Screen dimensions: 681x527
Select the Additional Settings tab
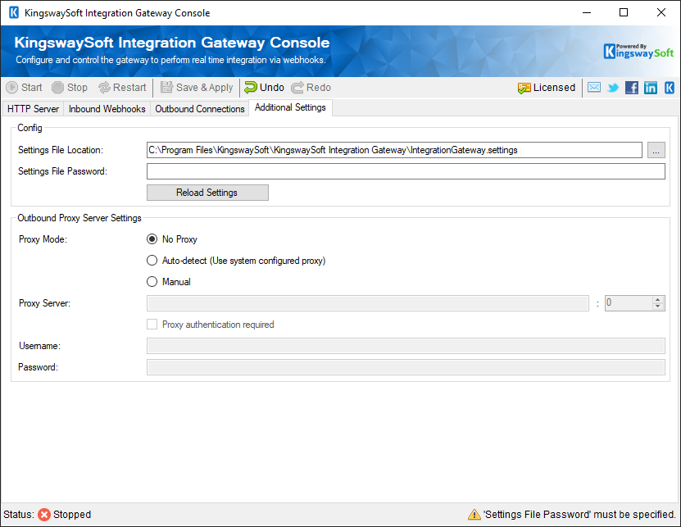coord(290,107)
